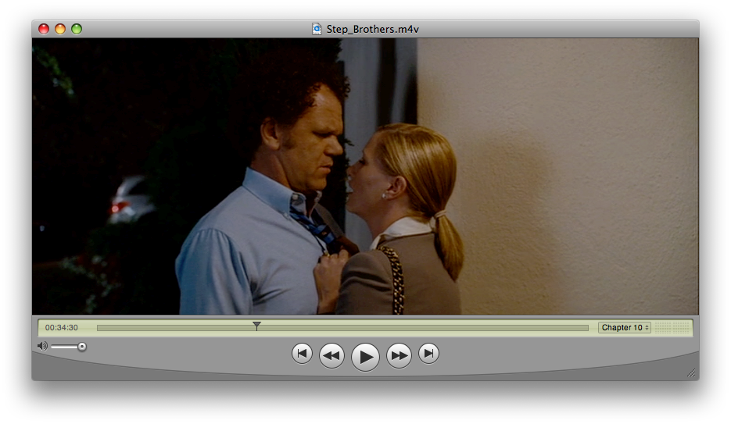Screen dimensions: 731x424
Task: Click the resize grip at the window corner
Action: pyautogui.click(x=691, y=372)
